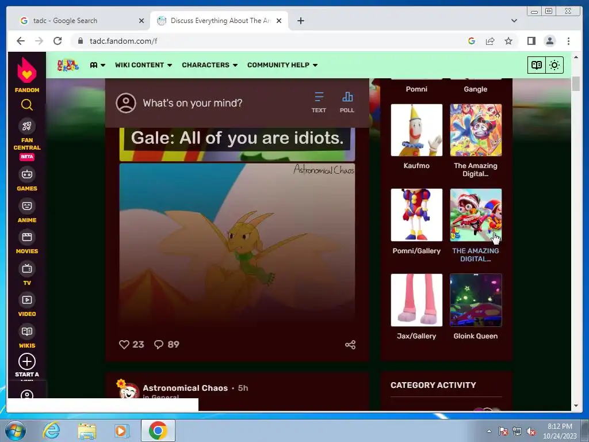Open a new Chrome tab
This screenshot has width=589, height=442.
click(300, 21)
